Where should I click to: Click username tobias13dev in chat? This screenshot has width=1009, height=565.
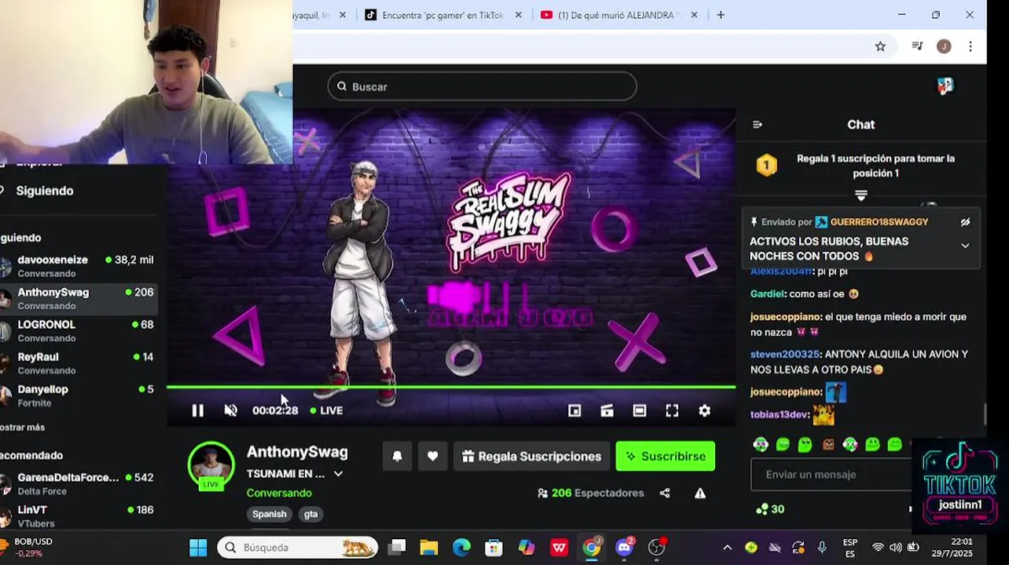click(780, 415)
